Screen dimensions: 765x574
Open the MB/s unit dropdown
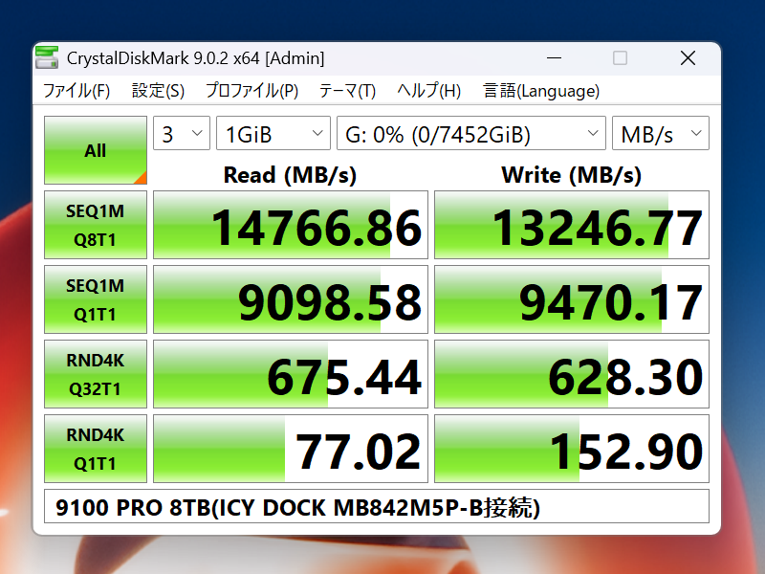click(x=660, y=133)
